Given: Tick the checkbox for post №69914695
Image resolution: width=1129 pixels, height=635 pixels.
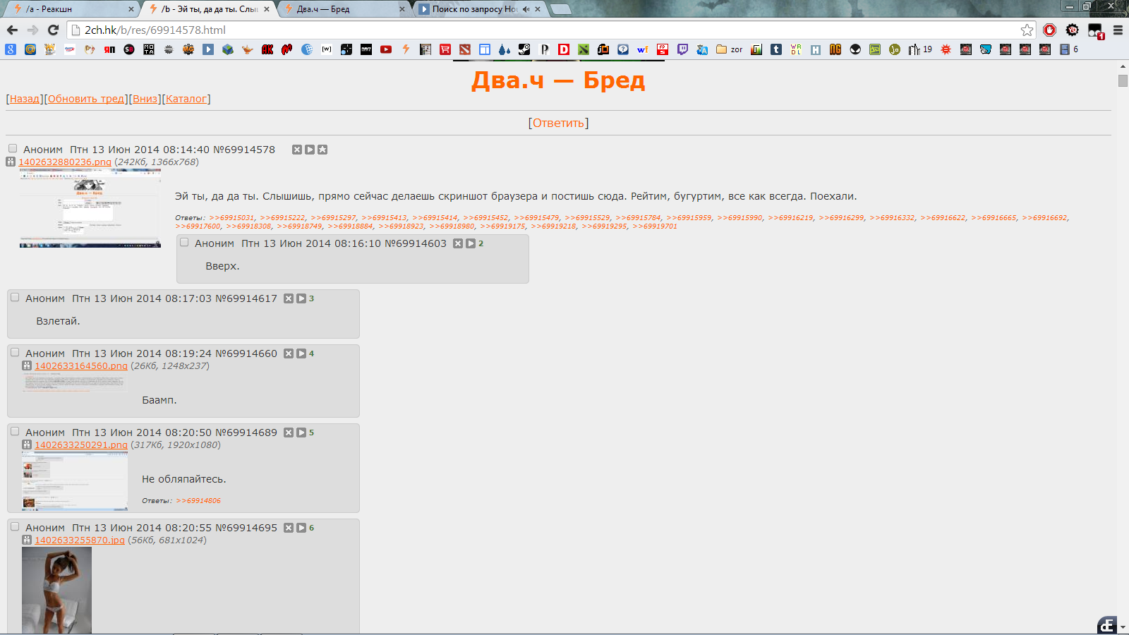Looking at the screenshot, I should (x=15, y=526).
